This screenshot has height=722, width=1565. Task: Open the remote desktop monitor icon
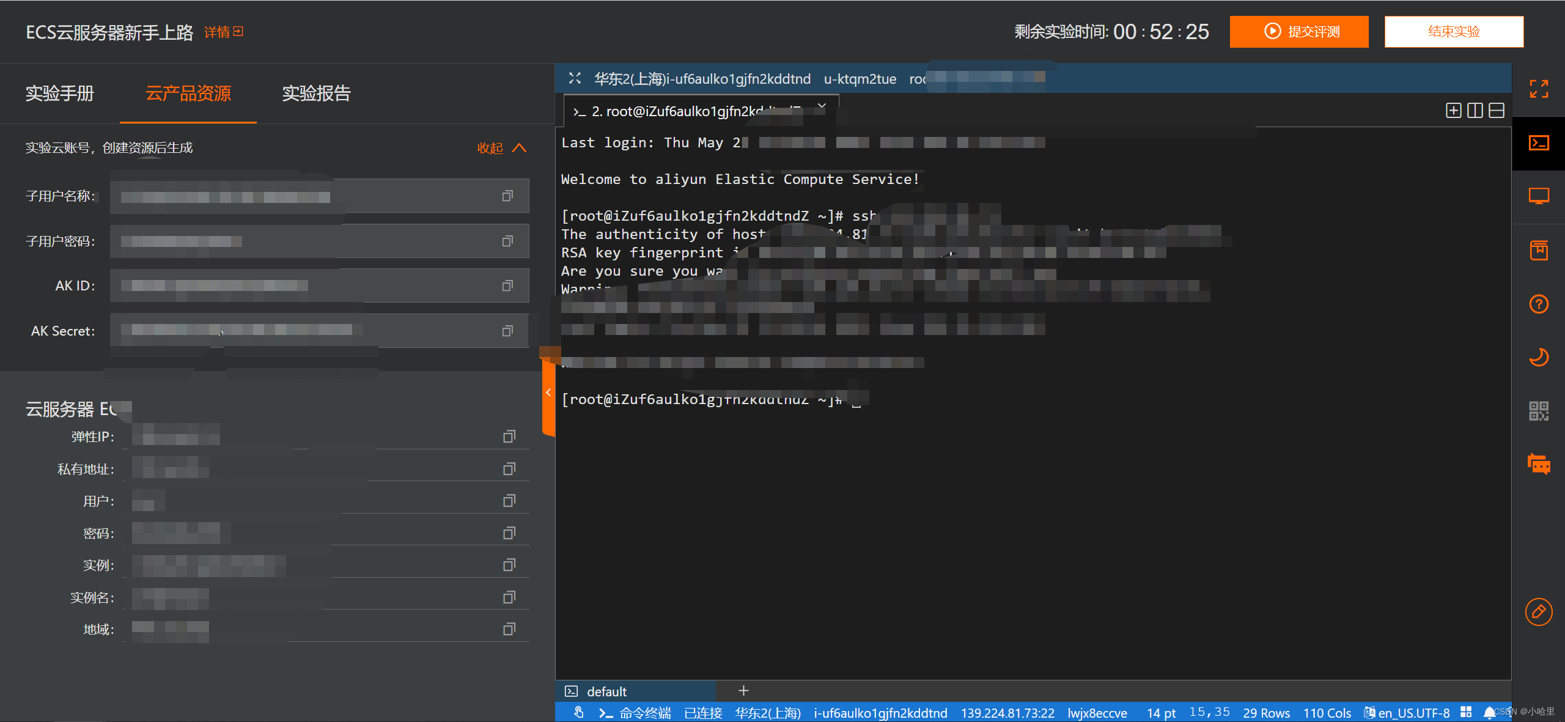pyautogui.click(x=1539, y=196)
